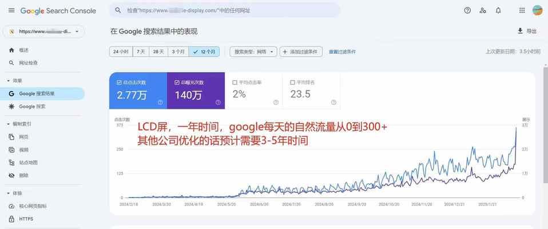Click the 导出 download icon
The width and height of the screenshot is (548, 229).
[520, 31]
